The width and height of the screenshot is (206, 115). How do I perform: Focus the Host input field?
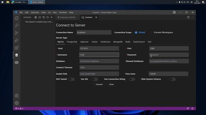(x=99, y=48)
